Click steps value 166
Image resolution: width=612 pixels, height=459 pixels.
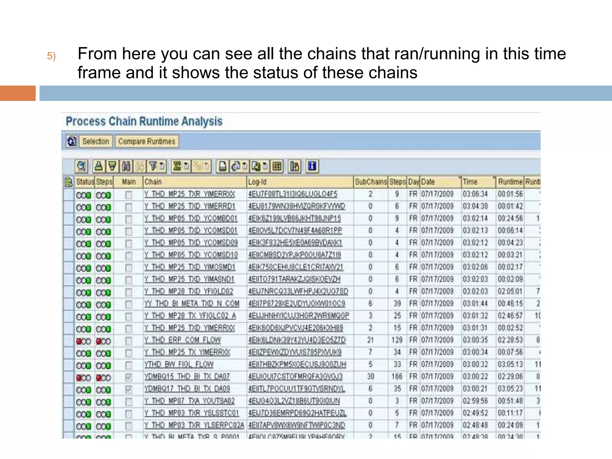pyautogui.click(x=397, y=377)
